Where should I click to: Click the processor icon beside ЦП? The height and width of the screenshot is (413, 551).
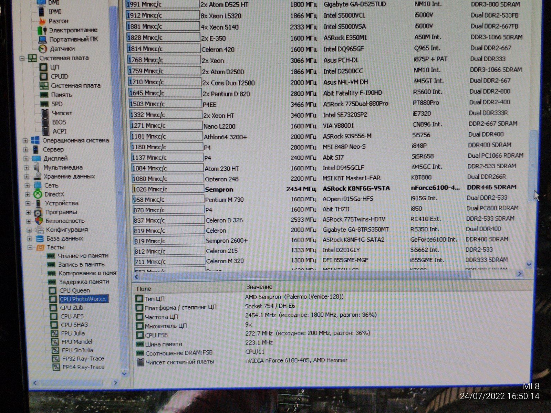click(44, 67)
